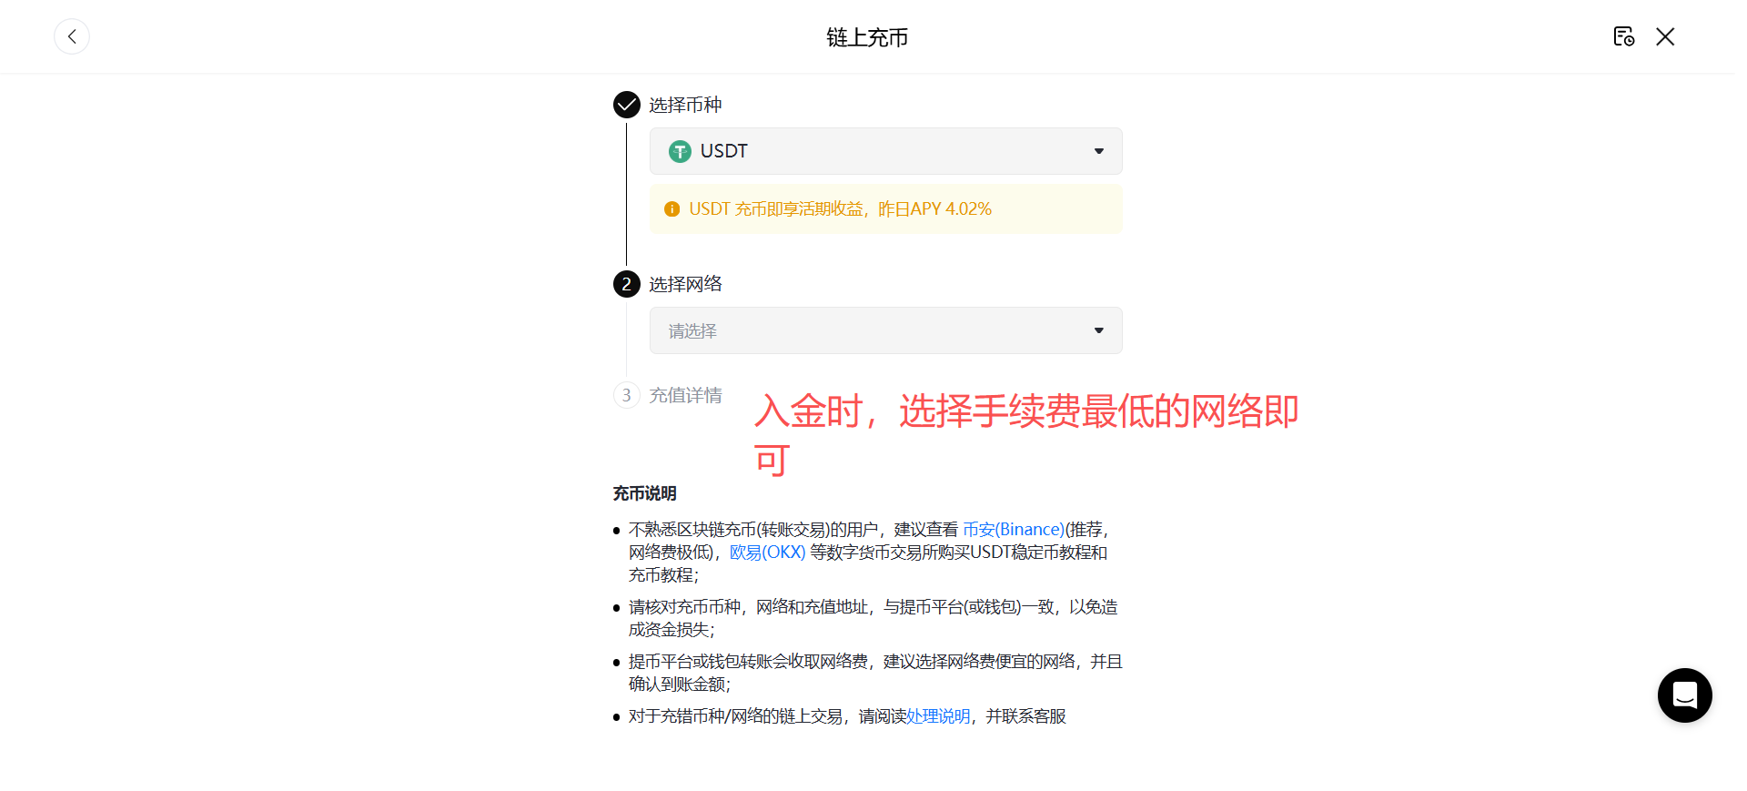Open the deposit history records icon
The image size is (1747, 791).
click(1623, 36)
